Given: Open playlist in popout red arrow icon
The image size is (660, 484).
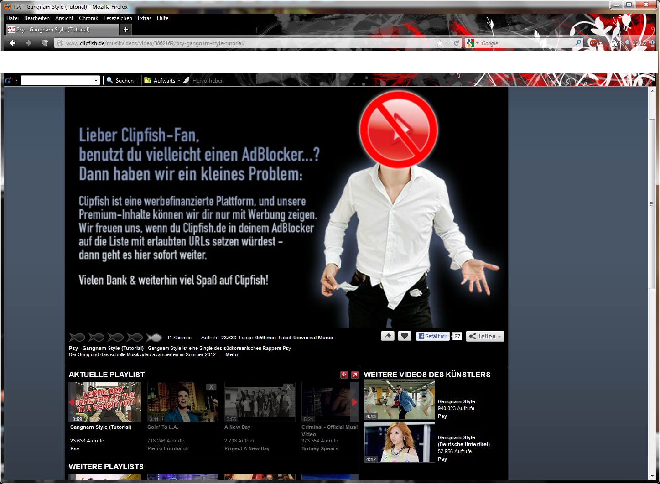Looking at the screenshot, I should (x=355, y=375).
